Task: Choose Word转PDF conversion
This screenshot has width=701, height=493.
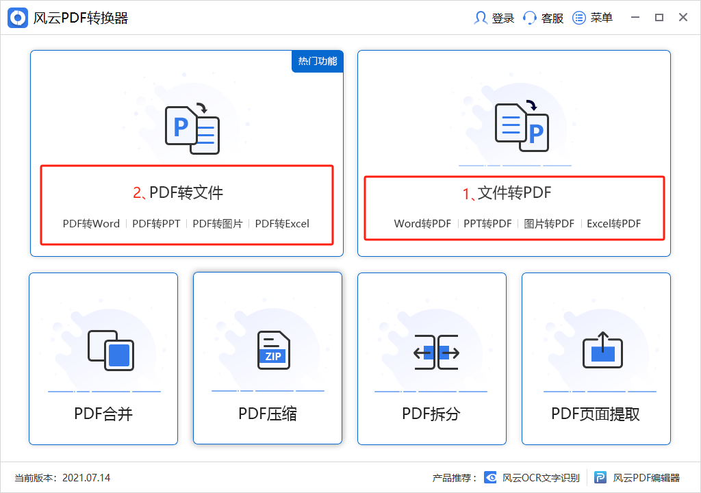Action: 422,224
